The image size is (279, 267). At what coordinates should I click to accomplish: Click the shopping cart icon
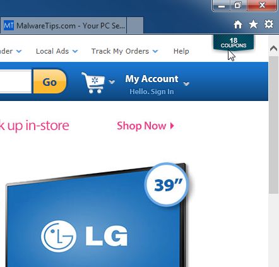click(x=93, y=83)
